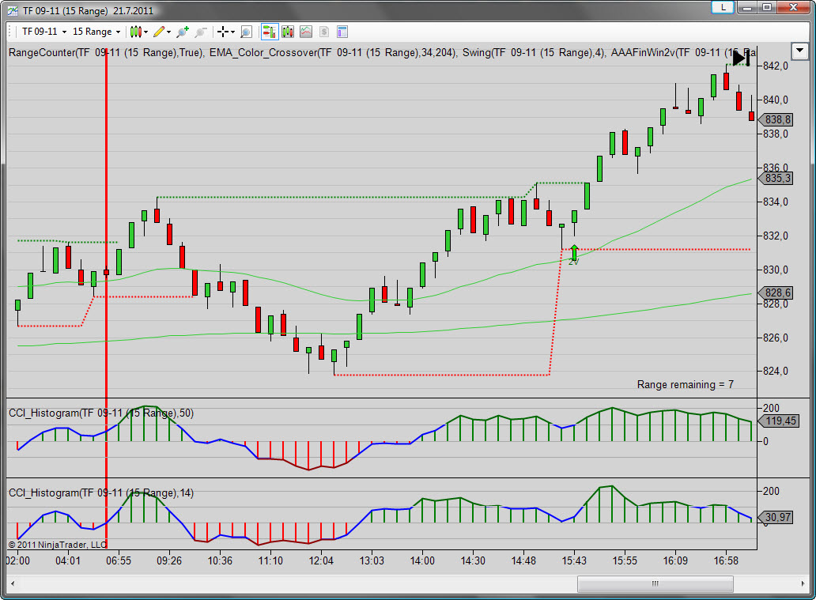
Task: Open the Indicators line chart icon
Action: click(306, 32)
